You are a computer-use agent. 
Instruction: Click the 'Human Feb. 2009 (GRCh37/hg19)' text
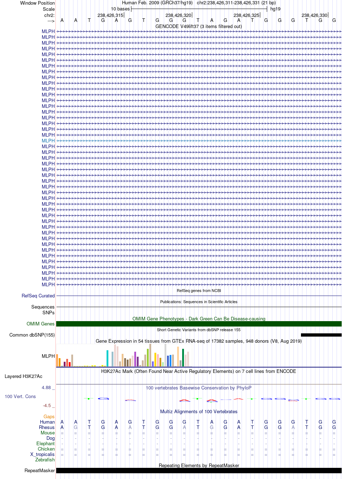pyautogui.click(x=157, y=3)
